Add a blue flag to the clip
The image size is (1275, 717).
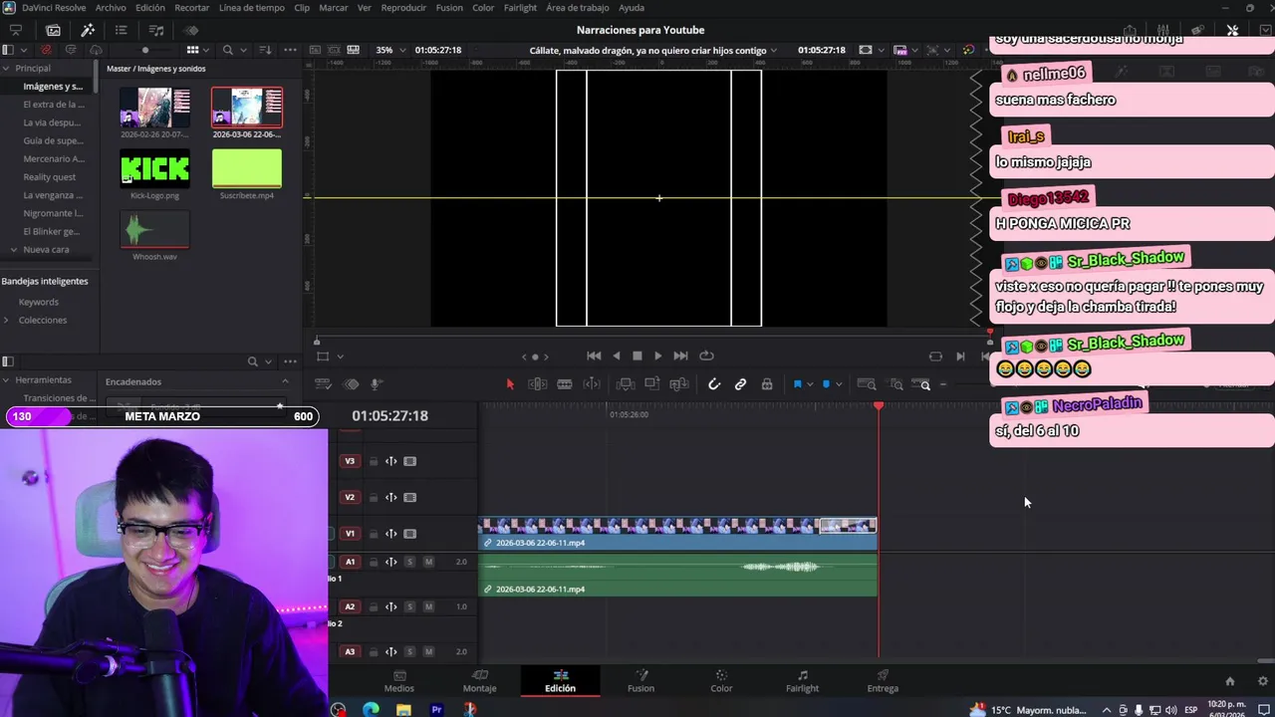[797, 384]
